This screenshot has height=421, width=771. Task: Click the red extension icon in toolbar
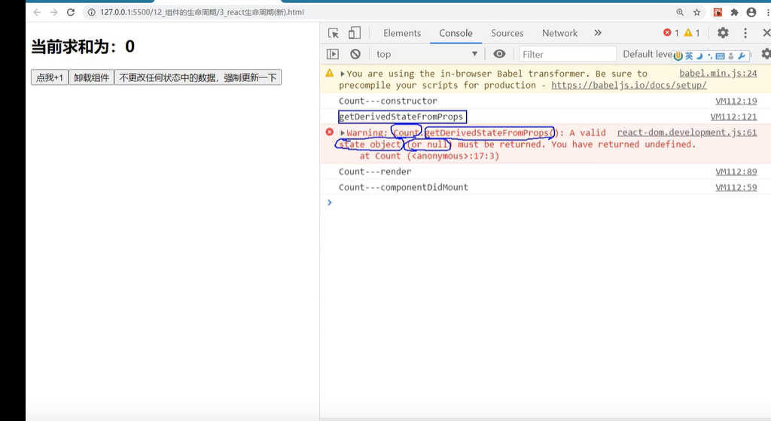coord(718,12)
